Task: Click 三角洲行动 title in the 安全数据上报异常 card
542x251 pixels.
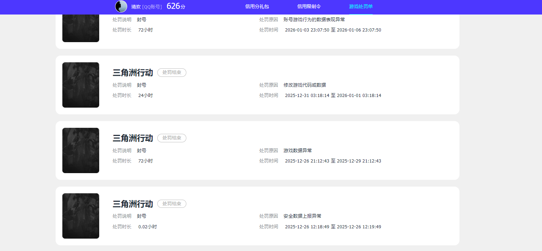Action: [133, 204]
